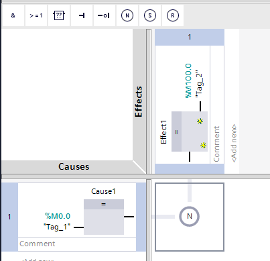Select the "Tag_1" operand of Cause1
Screen dimensions: 270x261
click(x=57, y=227)
